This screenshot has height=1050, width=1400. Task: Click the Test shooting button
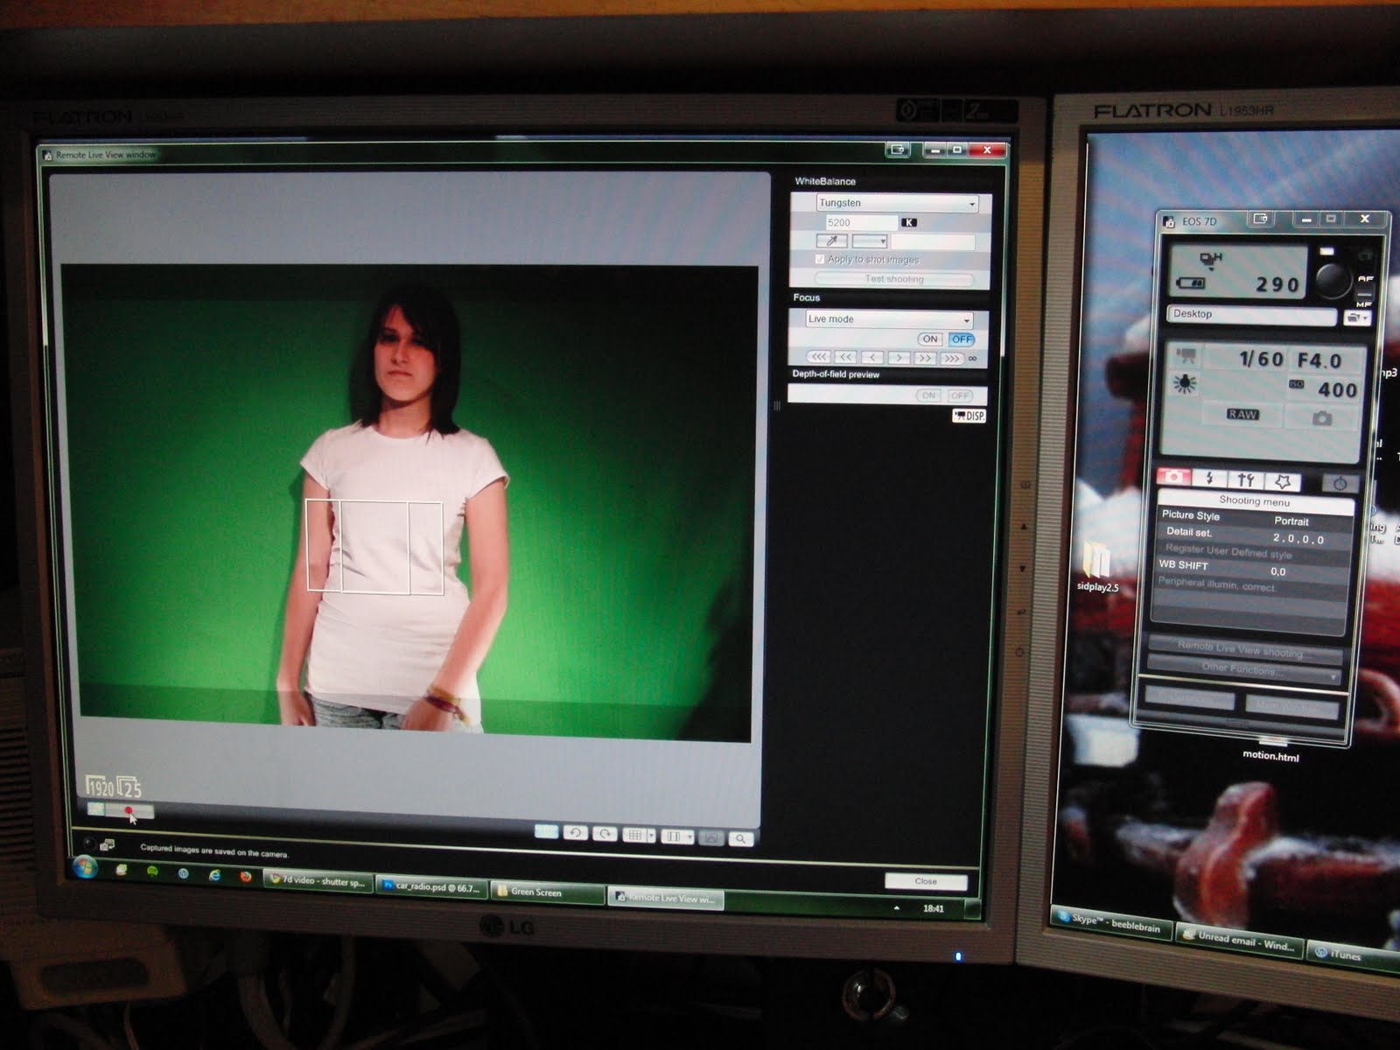[x=894, y=279]
